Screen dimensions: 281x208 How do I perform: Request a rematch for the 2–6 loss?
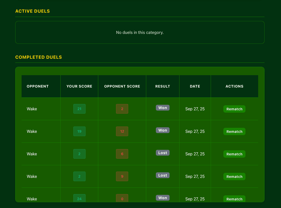234,154
